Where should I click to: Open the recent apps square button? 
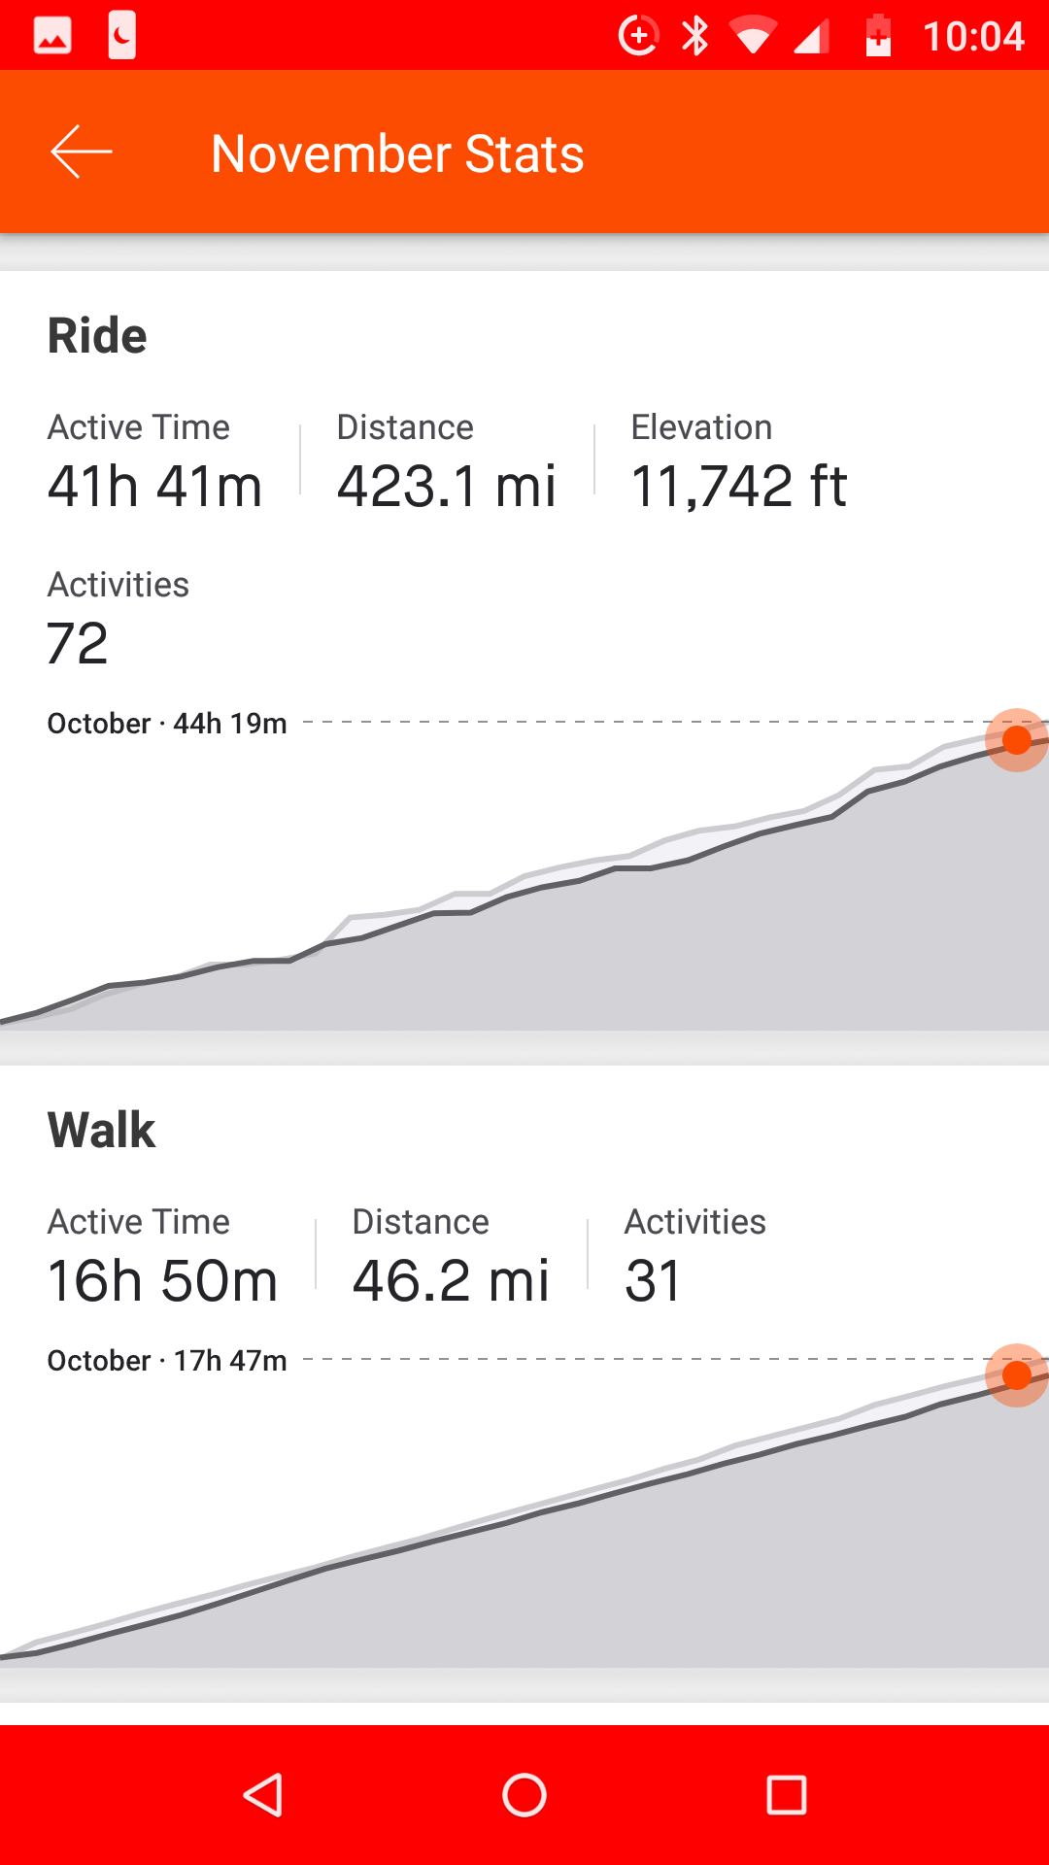[786, 1795]
